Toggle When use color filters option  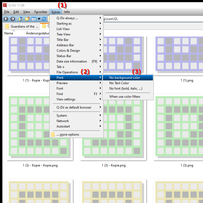128,97
